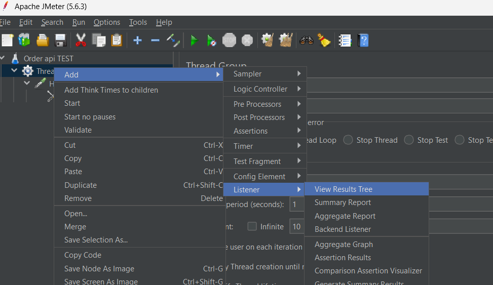Expand the Timer submenu

[264, 146]
